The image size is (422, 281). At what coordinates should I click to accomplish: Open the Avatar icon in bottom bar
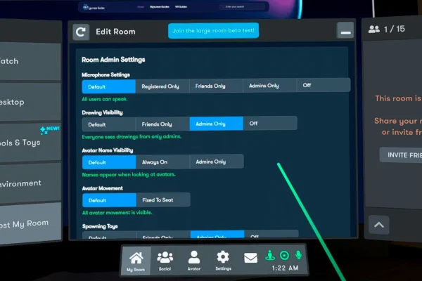tap(193, 261)
